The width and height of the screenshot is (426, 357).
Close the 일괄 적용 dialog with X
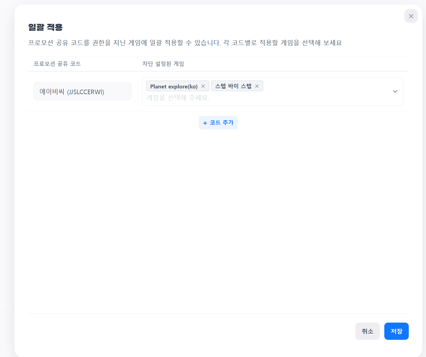pos(411,16)
